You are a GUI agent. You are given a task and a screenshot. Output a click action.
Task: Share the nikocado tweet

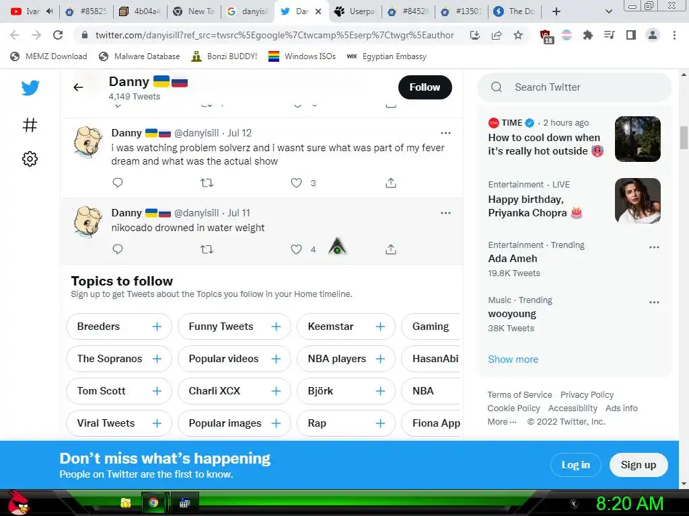pos(391,249)
